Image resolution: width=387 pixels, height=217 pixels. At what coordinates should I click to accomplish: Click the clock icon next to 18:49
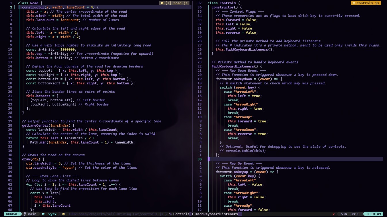[368, 214]
